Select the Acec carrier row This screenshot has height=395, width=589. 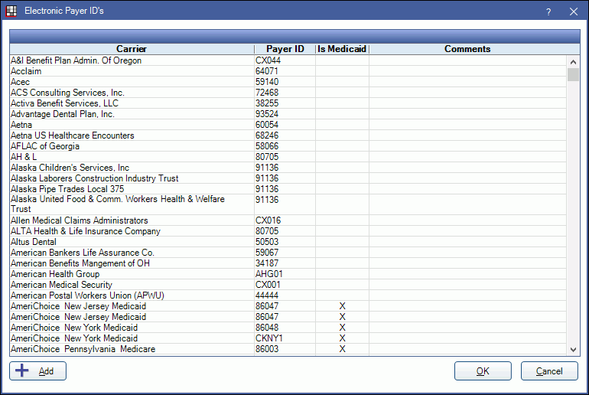[288, 82]
